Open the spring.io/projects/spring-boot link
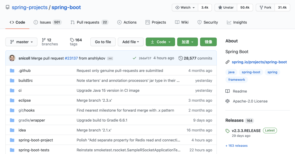 pos(259,62)
